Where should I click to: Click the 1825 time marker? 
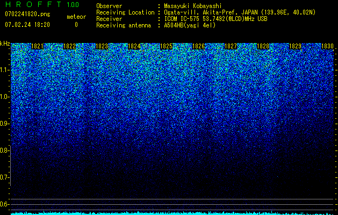(166, 46)
